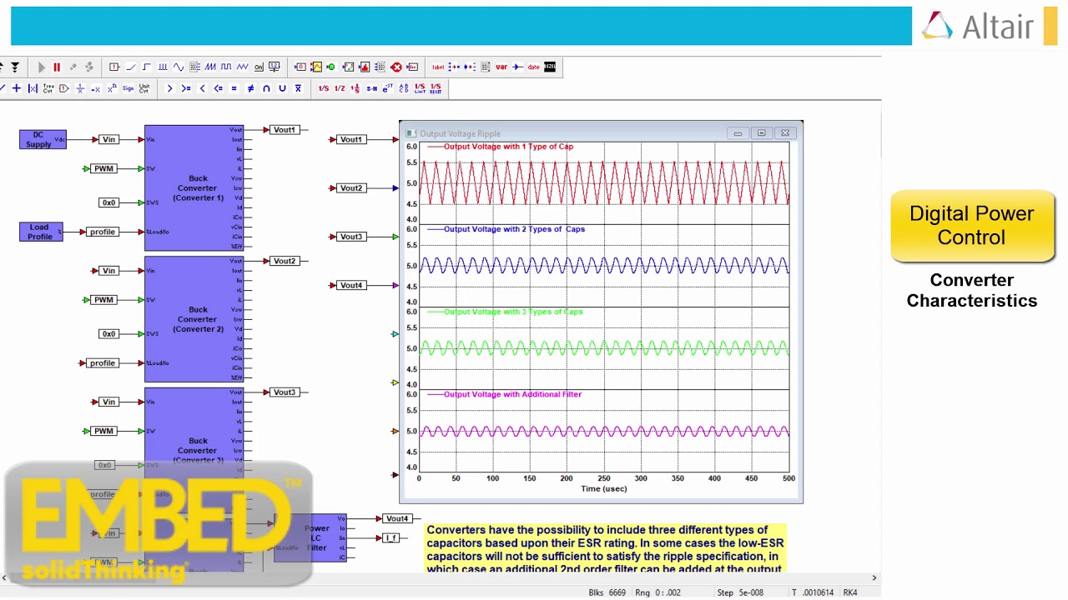Insert a greater-than-or-equal block
The image size is (1068, 600).
click(x=186, y=88)
